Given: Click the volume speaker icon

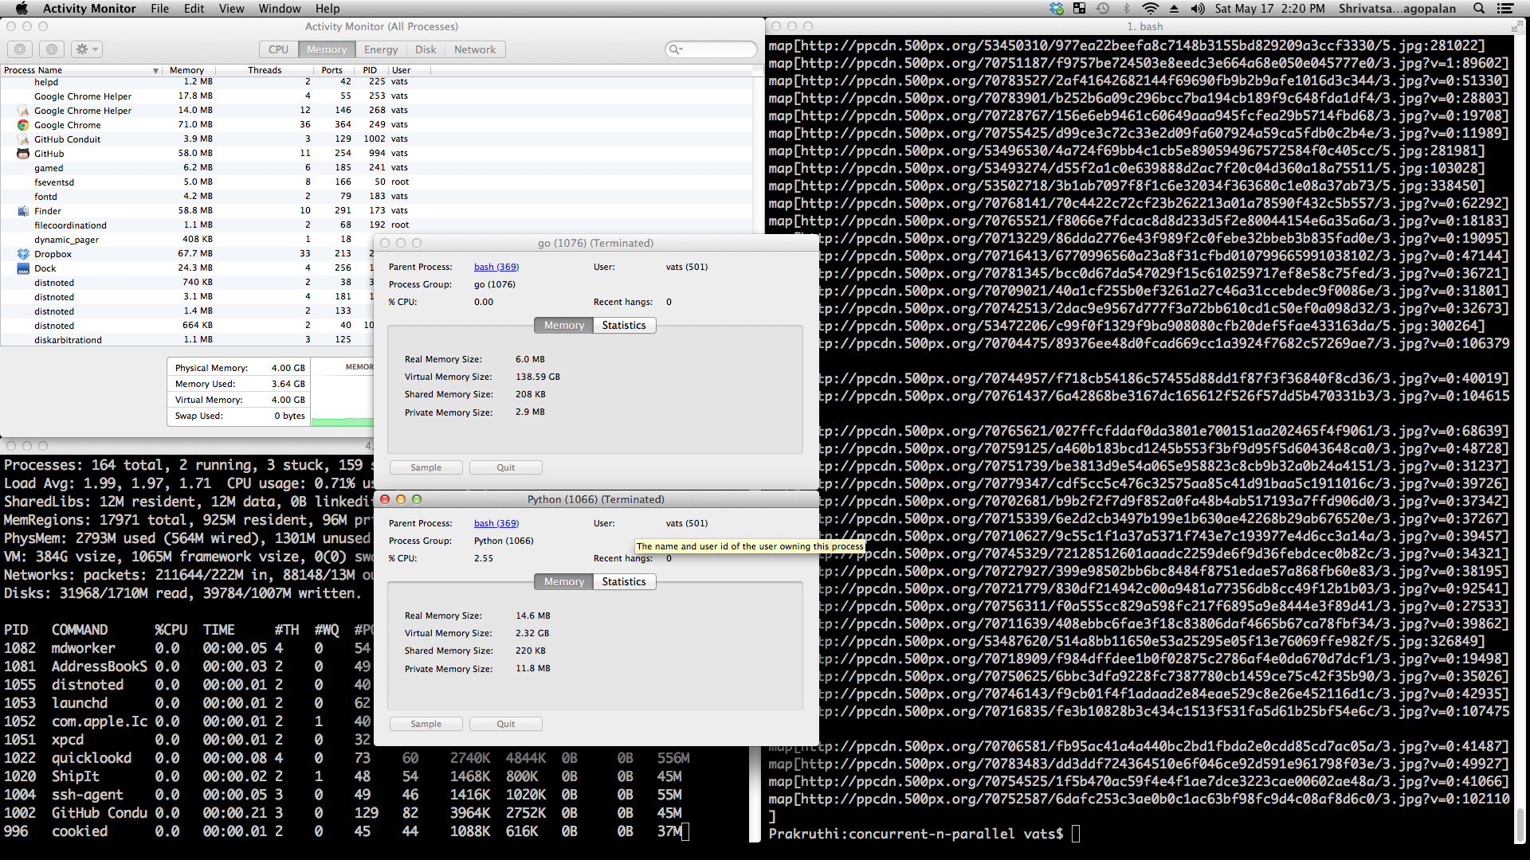Looking at the screenshot, I should coord(1198,9).
